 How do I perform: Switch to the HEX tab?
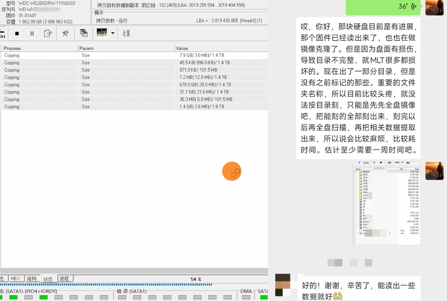click(15, 279)
